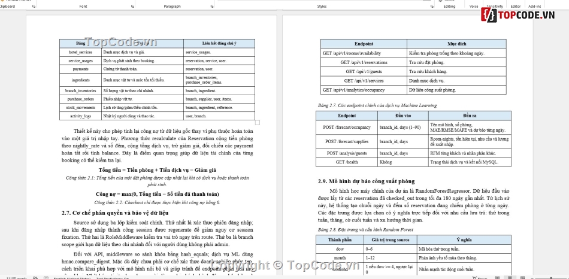Click the 'Bảng 2.8' table caption
This screenshot has height=279, width=569.
tap(365, 230)
